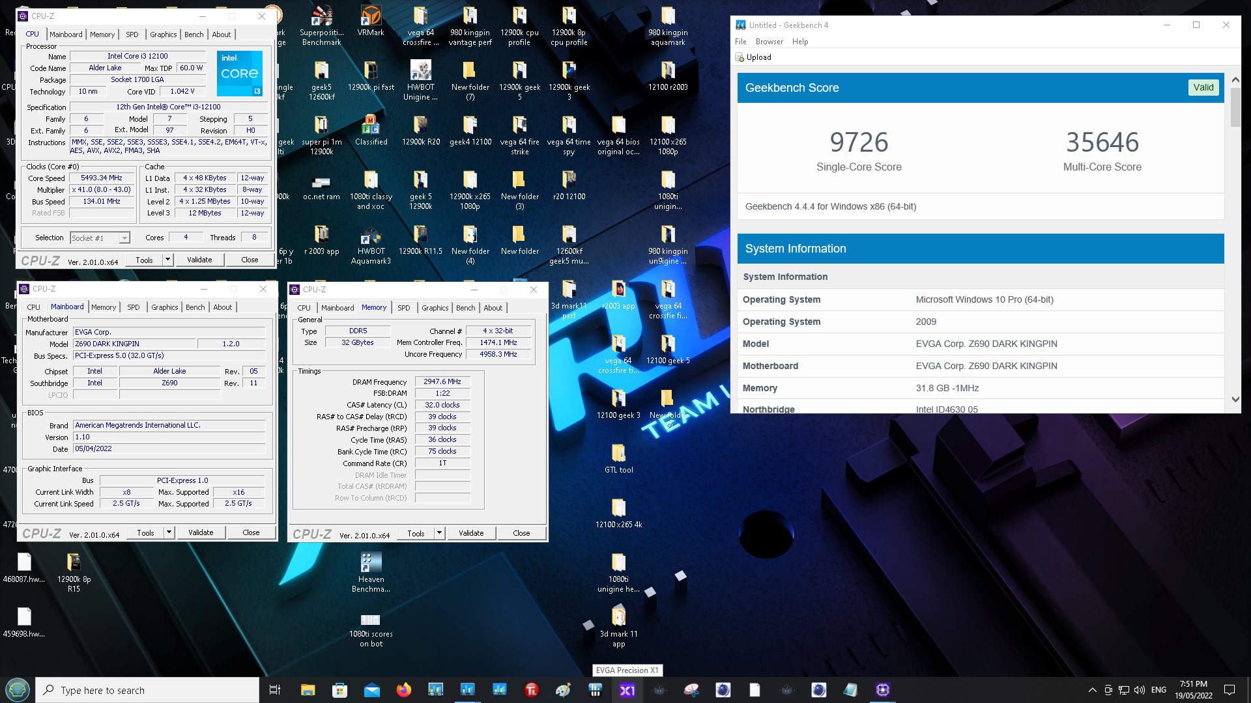Expand Tools arrow in CPU tab window
Screen dimensions: 1251x703
pyautogui.click(x=167, y=260)
